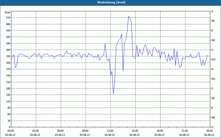Select the 'Grad' y-axis unit label
This screenshot has height=138, width=221.
click(x=7, y=12)
